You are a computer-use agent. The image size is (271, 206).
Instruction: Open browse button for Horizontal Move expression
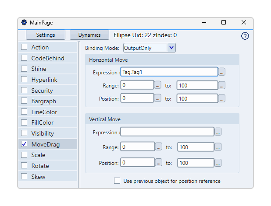(222, 72)
